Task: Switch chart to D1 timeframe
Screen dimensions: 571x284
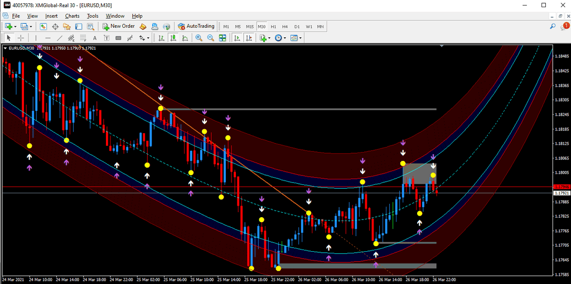Action: point(297,27)
